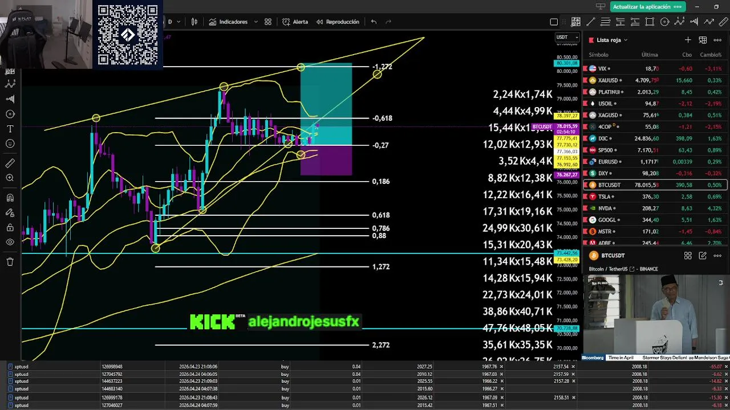
Task: Open BTCUSDT details grid view icon
Action: tap(688, 256)
